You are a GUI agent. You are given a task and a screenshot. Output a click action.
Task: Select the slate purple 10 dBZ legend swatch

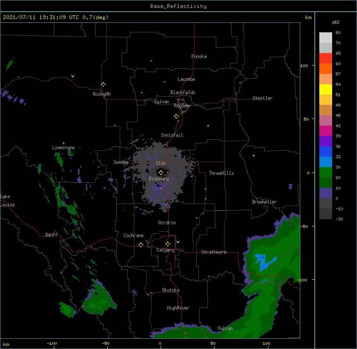click(x=326, y=193)
